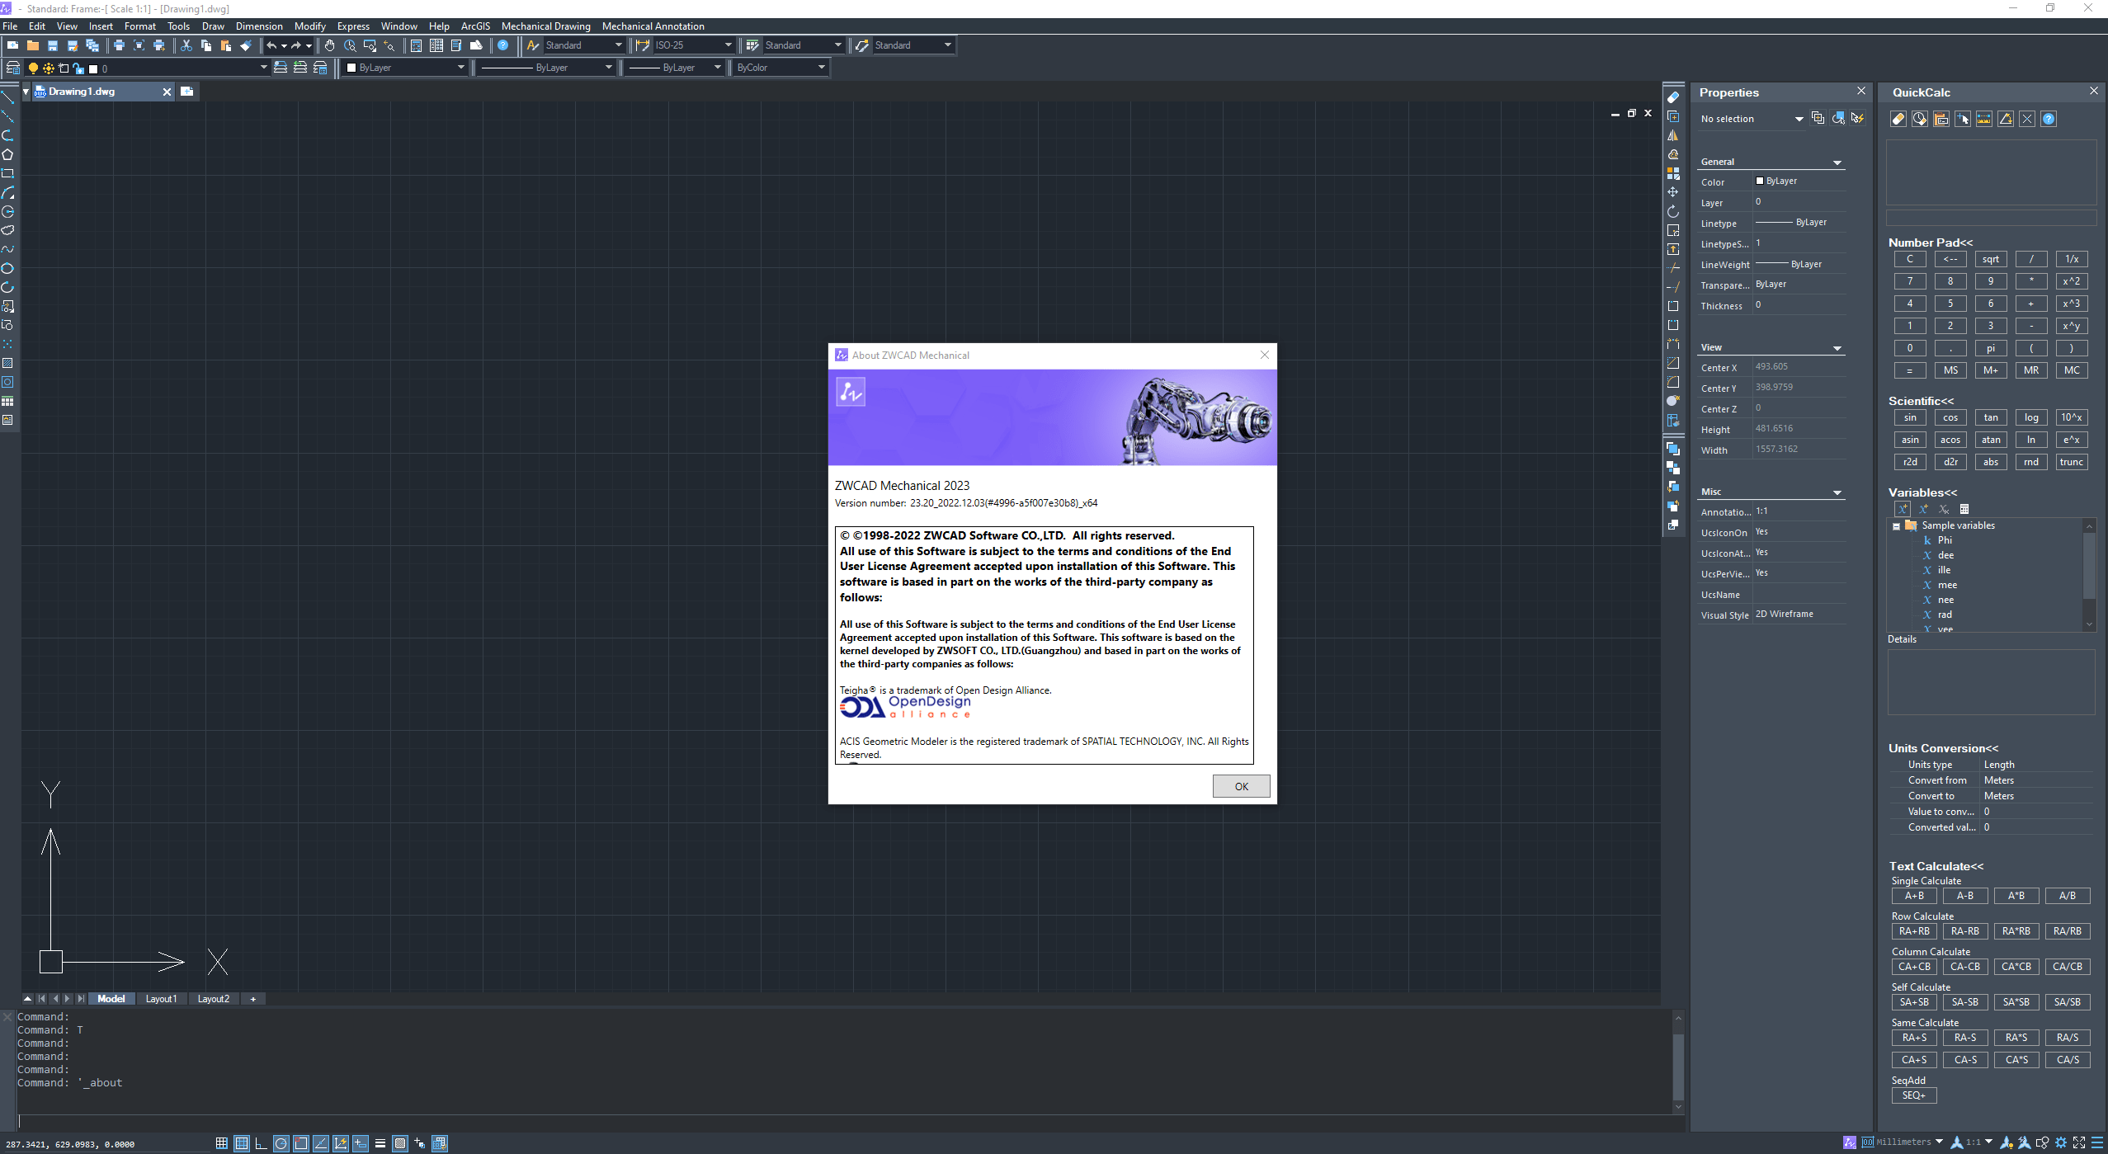Click the white layer color swatch in toolbar
The width and height of the screenshot is (2108, 1154).
[x=94, y=68]
